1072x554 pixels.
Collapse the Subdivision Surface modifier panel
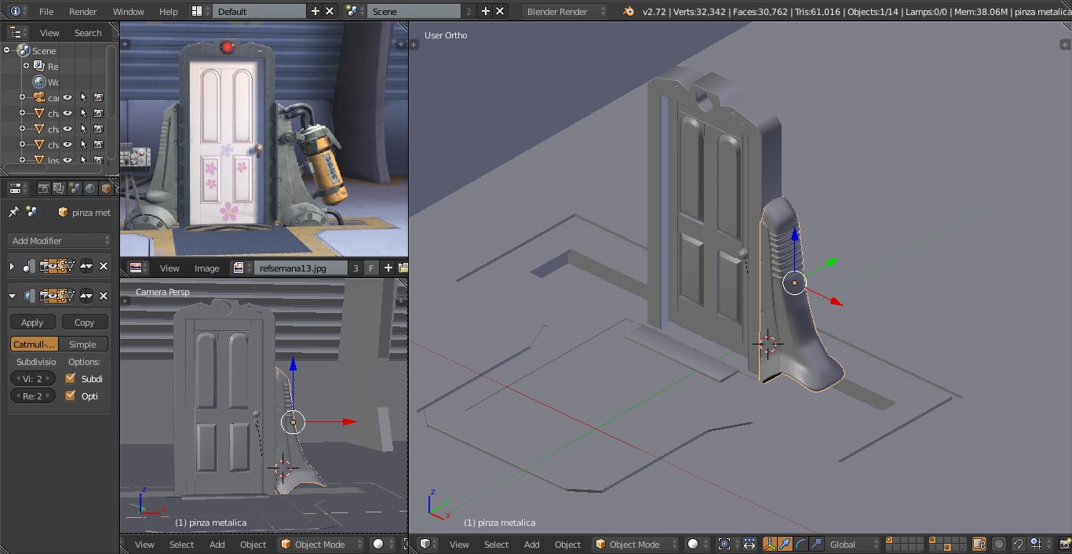tap(12, 296)
